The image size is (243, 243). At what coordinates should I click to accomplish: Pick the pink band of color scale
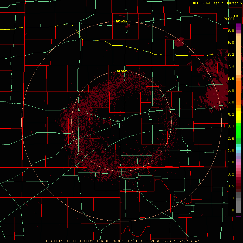238,164
